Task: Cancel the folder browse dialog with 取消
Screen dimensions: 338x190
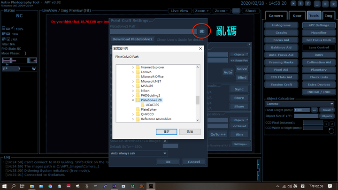Action: 190,132
